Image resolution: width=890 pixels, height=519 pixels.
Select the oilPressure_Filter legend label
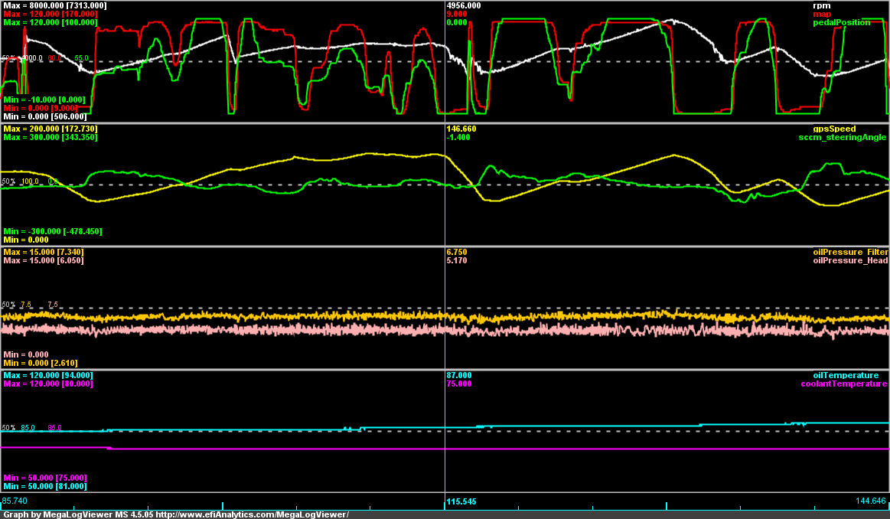(850, 252)
